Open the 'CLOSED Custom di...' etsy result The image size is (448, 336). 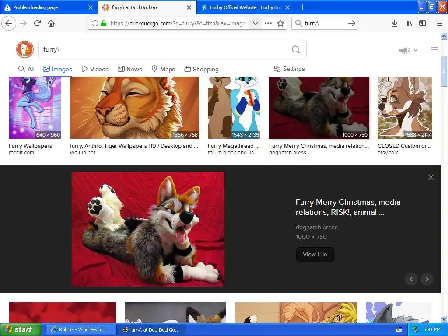coord(404,146)
